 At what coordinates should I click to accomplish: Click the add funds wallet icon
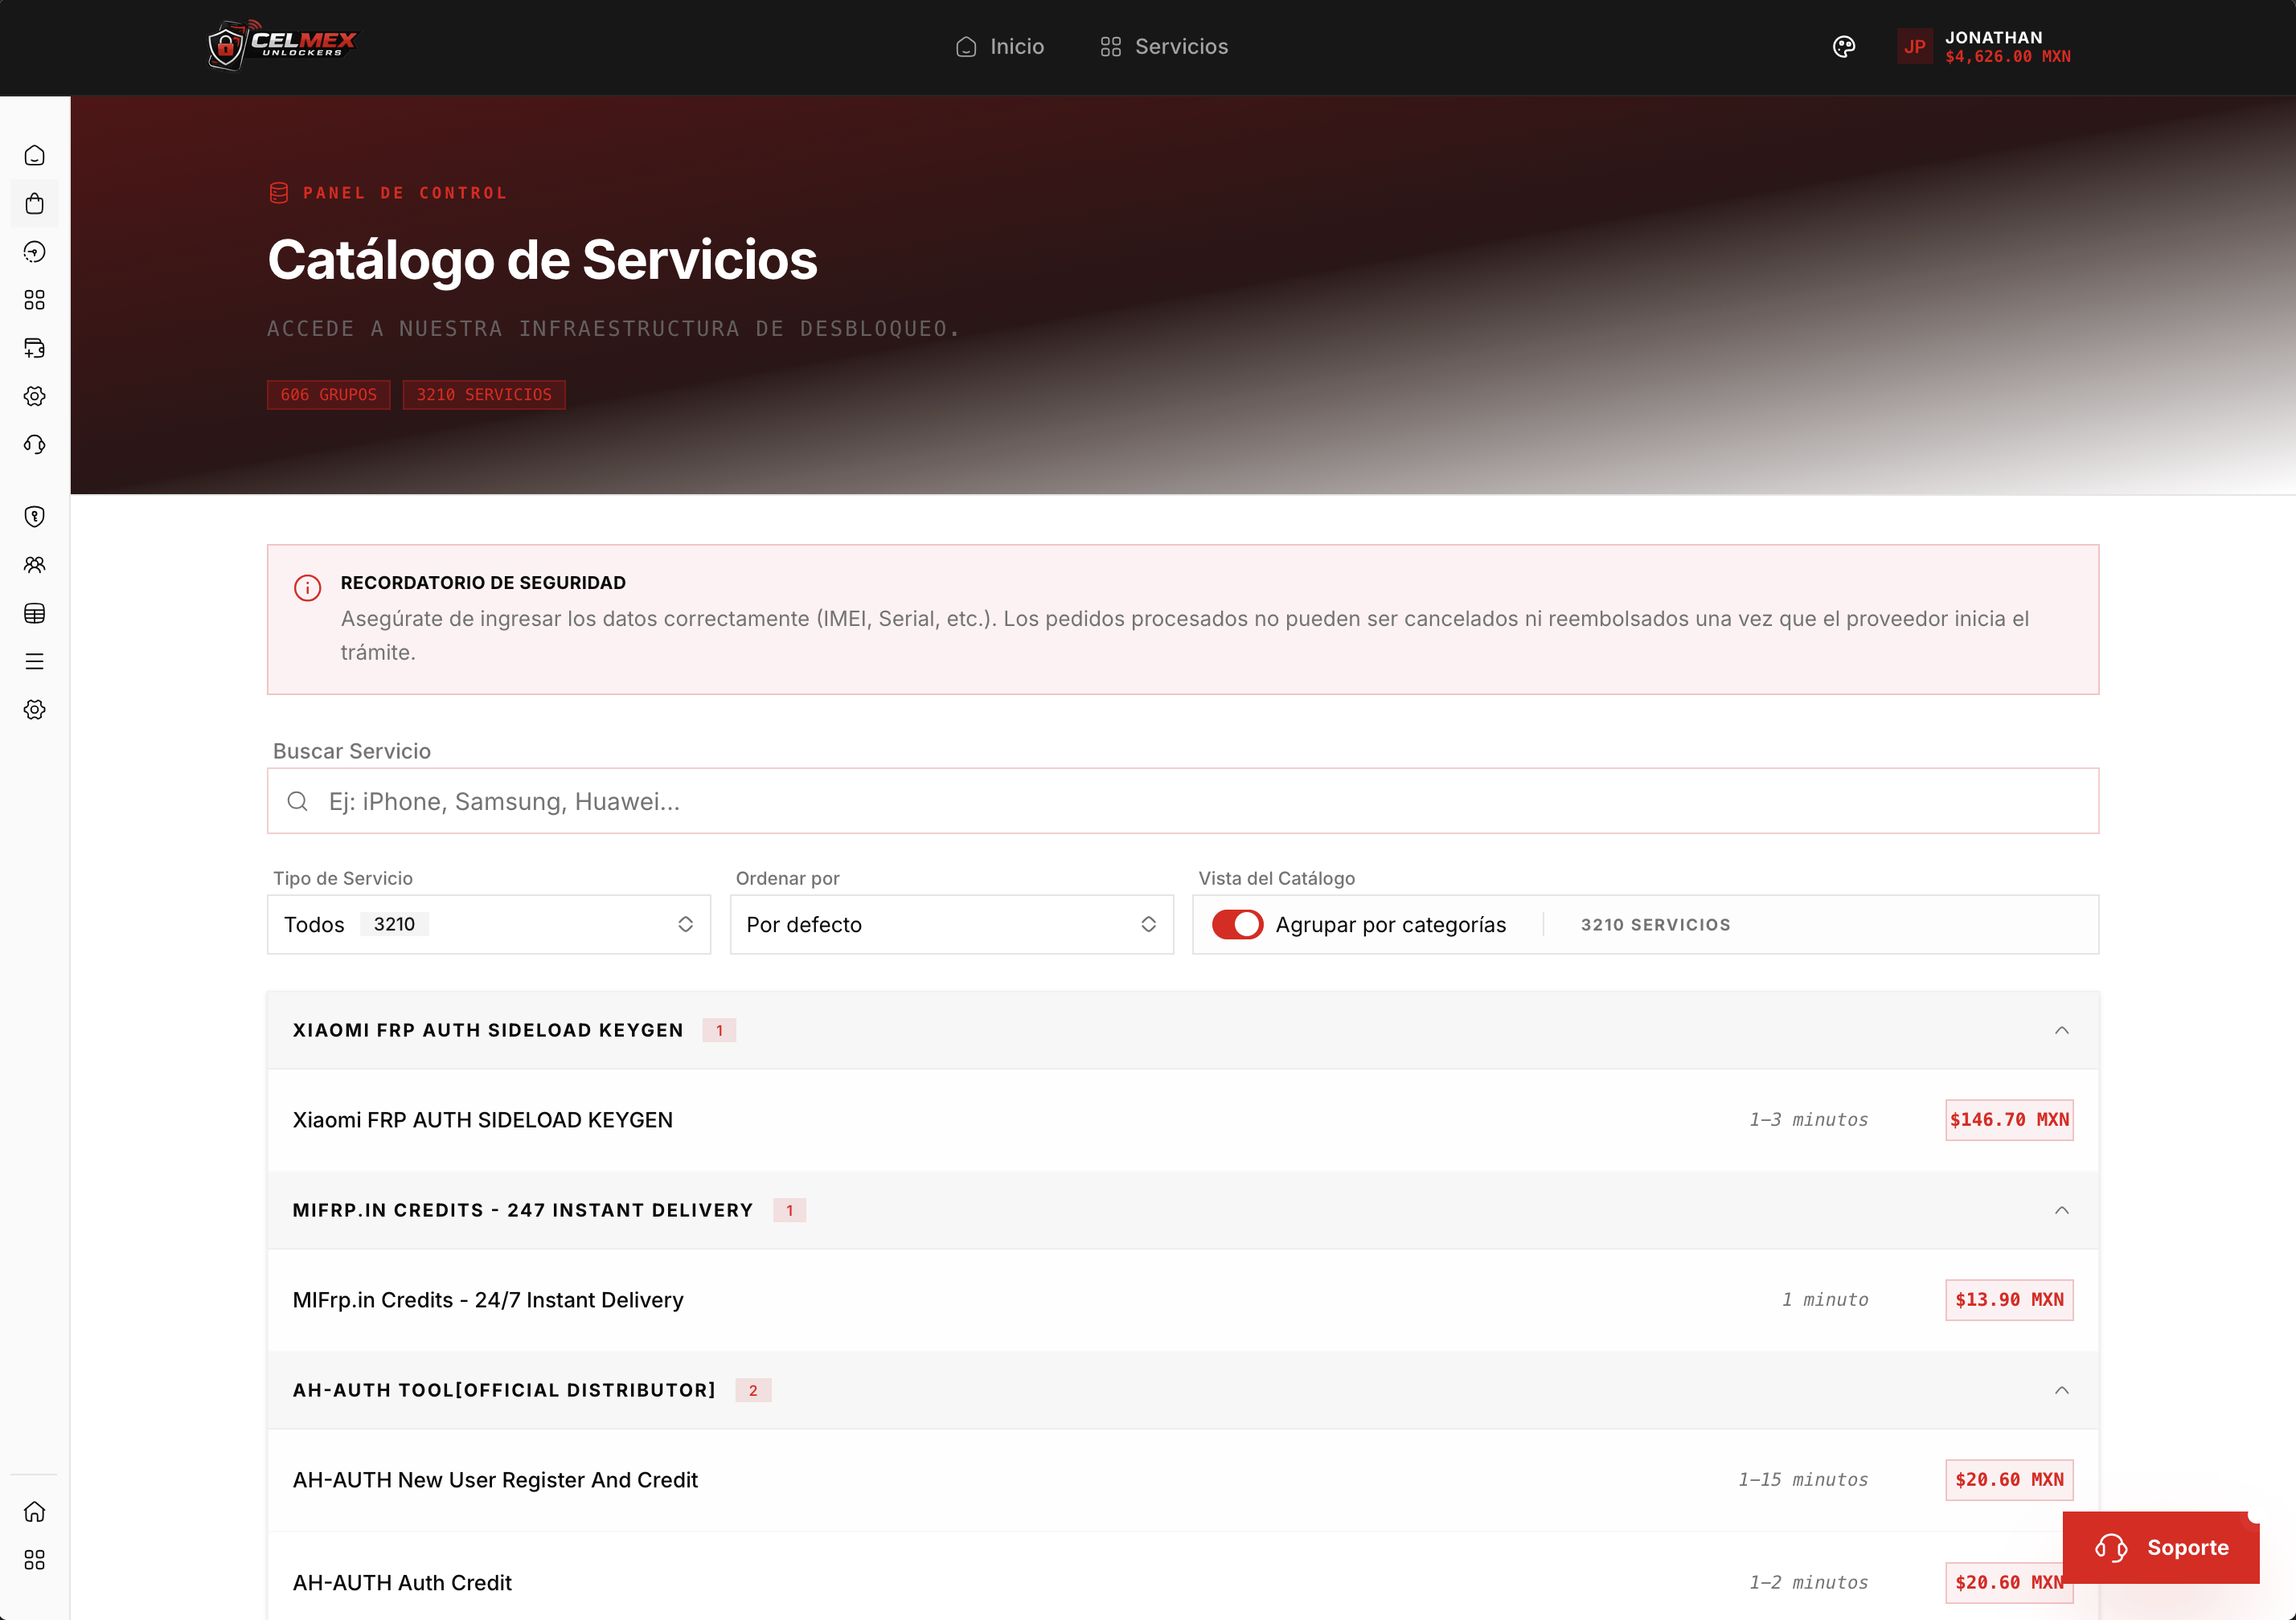[35, 348]
